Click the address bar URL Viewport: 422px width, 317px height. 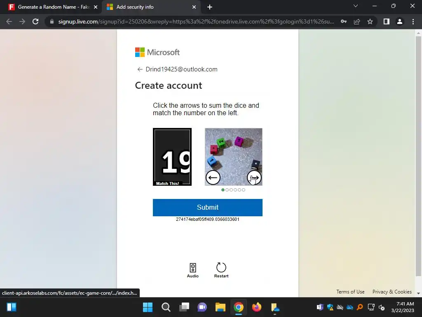[196, 21]
